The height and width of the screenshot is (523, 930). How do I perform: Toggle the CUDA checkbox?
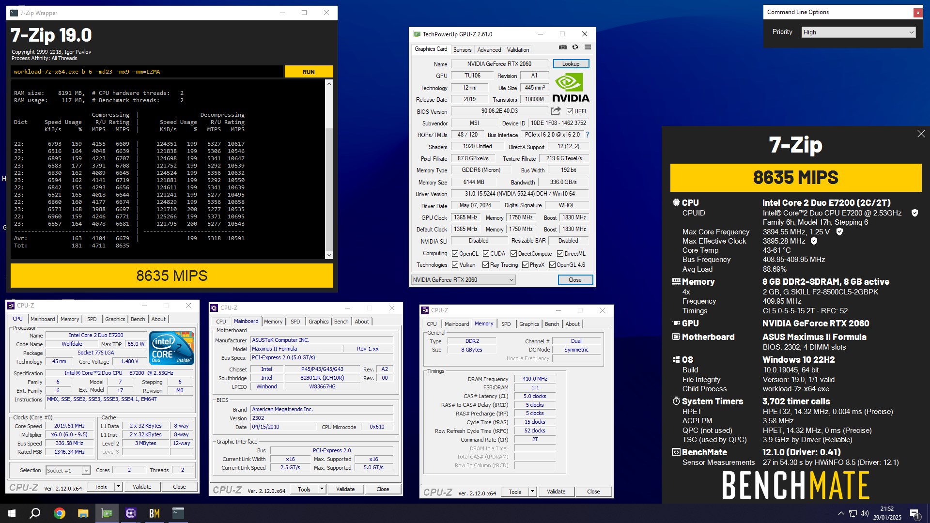click(x=486, y=254)
